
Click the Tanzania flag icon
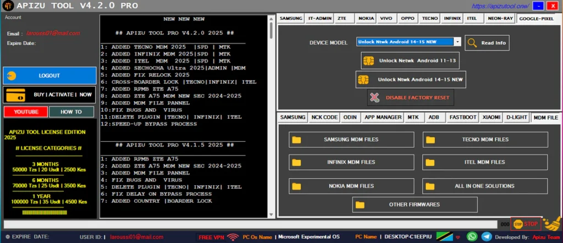click(x=444, y=236)
